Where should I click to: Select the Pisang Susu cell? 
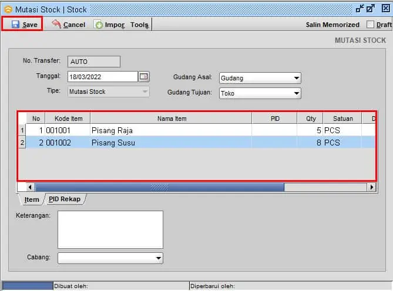click(171, 143)
